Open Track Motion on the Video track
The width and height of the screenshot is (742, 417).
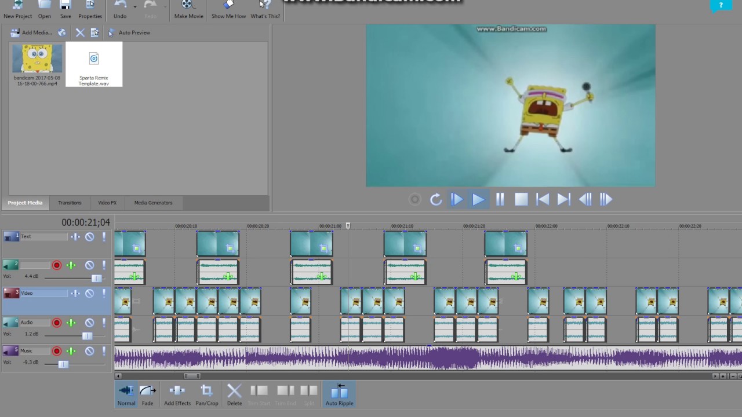pos(75,294)
